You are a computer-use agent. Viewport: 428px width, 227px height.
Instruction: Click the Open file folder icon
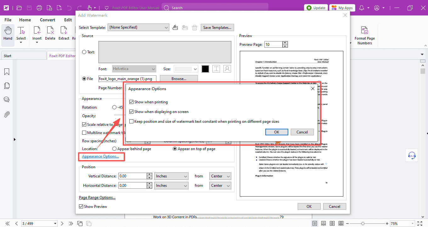pos(19,8)
